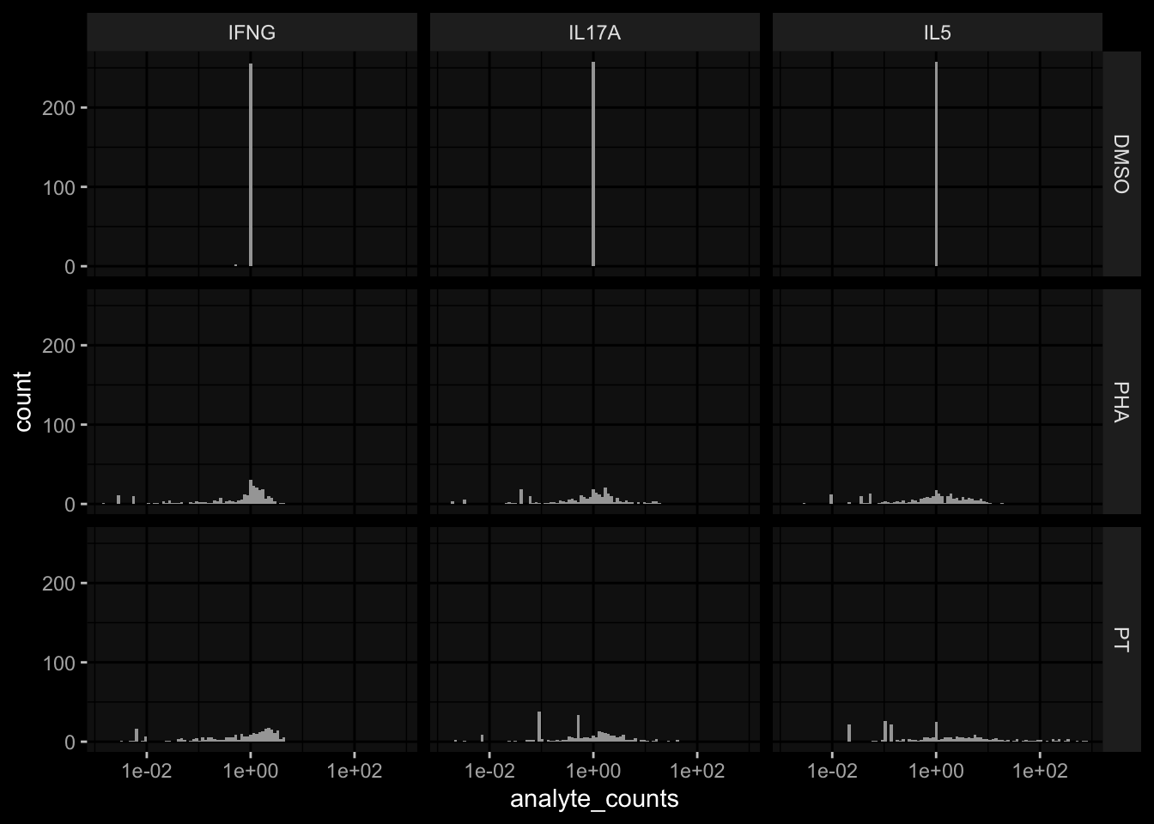Click the 1e-02 tick label under IL17A
1154x824 pixels.
pyautogui.click(x=489, y=771)
